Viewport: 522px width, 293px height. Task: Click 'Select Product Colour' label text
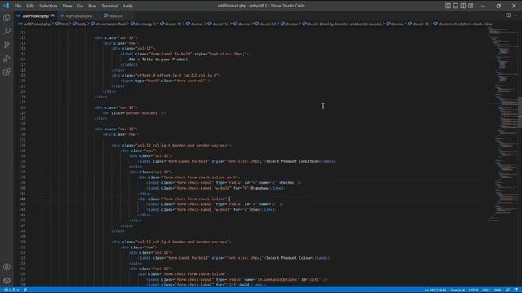pyautogui.click(x=289, y=258)
